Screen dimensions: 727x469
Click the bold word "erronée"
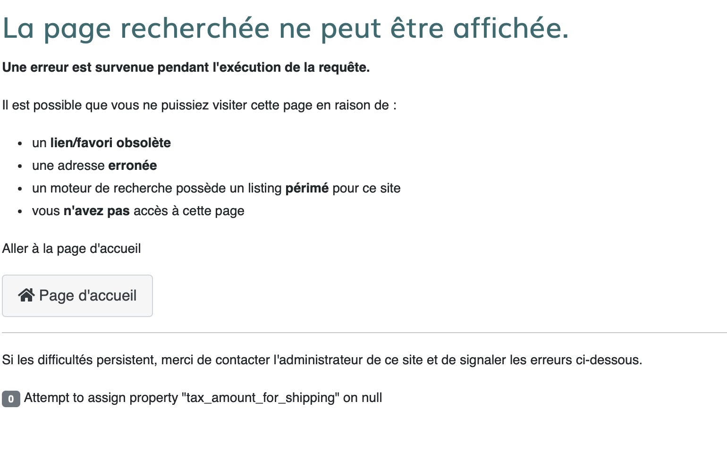(x=132, y=166)
